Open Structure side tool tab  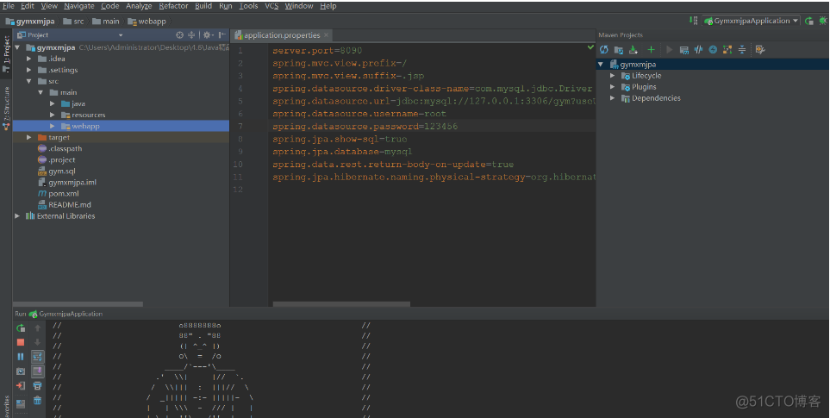[x=6, y=108]
